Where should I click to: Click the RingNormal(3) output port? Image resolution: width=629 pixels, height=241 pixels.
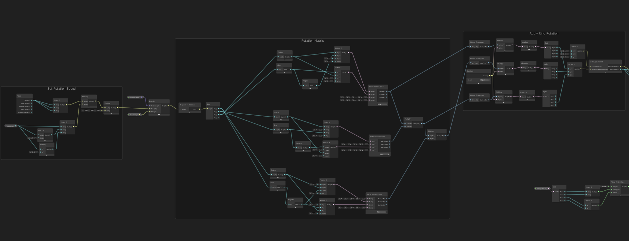coord(620,66)
